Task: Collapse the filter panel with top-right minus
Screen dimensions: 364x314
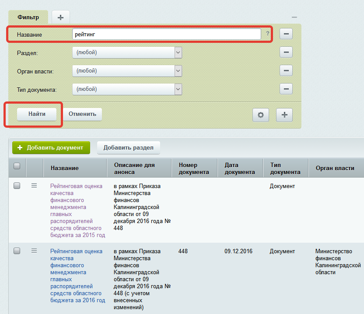Action: [x=294, y=17]
